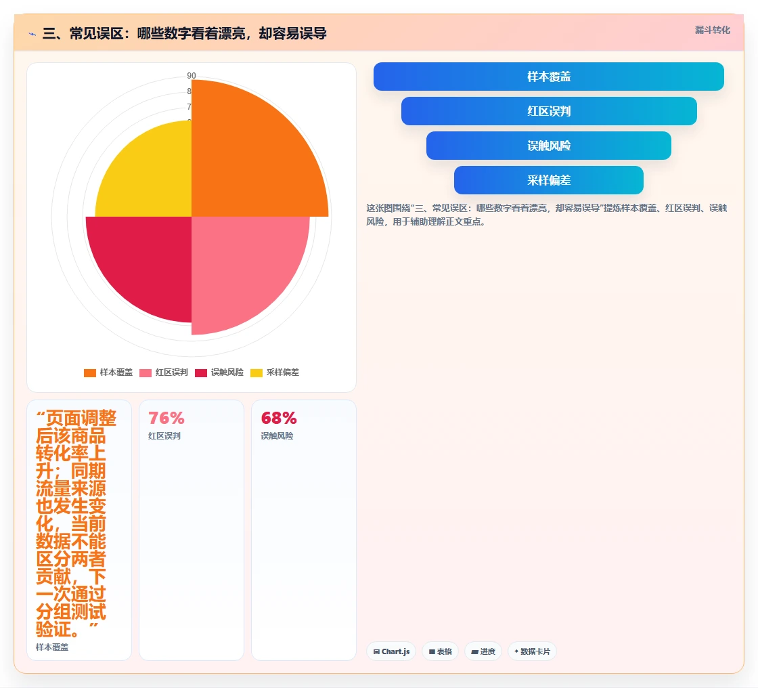This screenshot has height=688, width=758.
Task: Click the 红区误判 caption under 76%
Action: click(164, 436)
